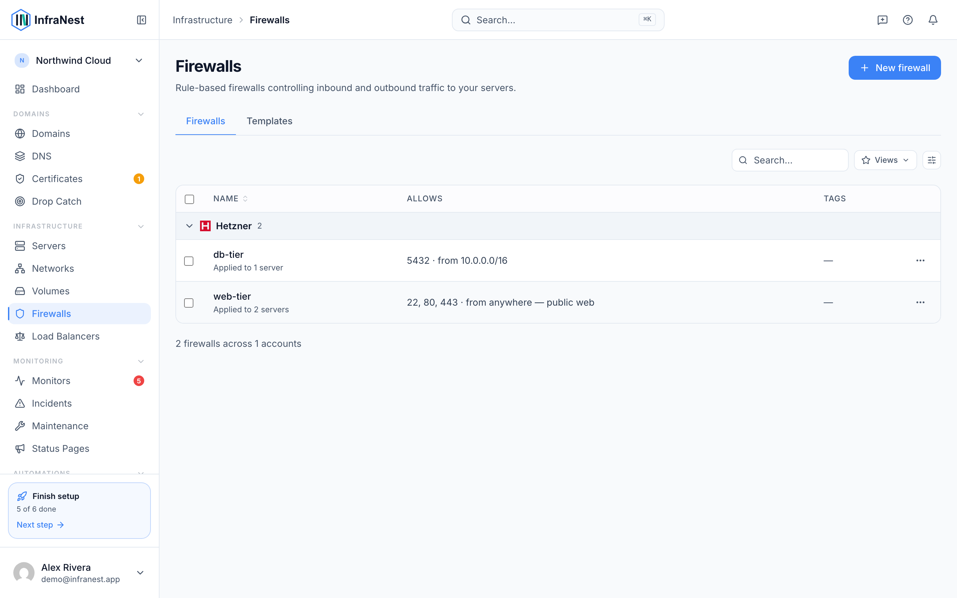Collapse the Monitoring sidebar section
The width and height of the screenshot is (957, 598).
point(141,361)
